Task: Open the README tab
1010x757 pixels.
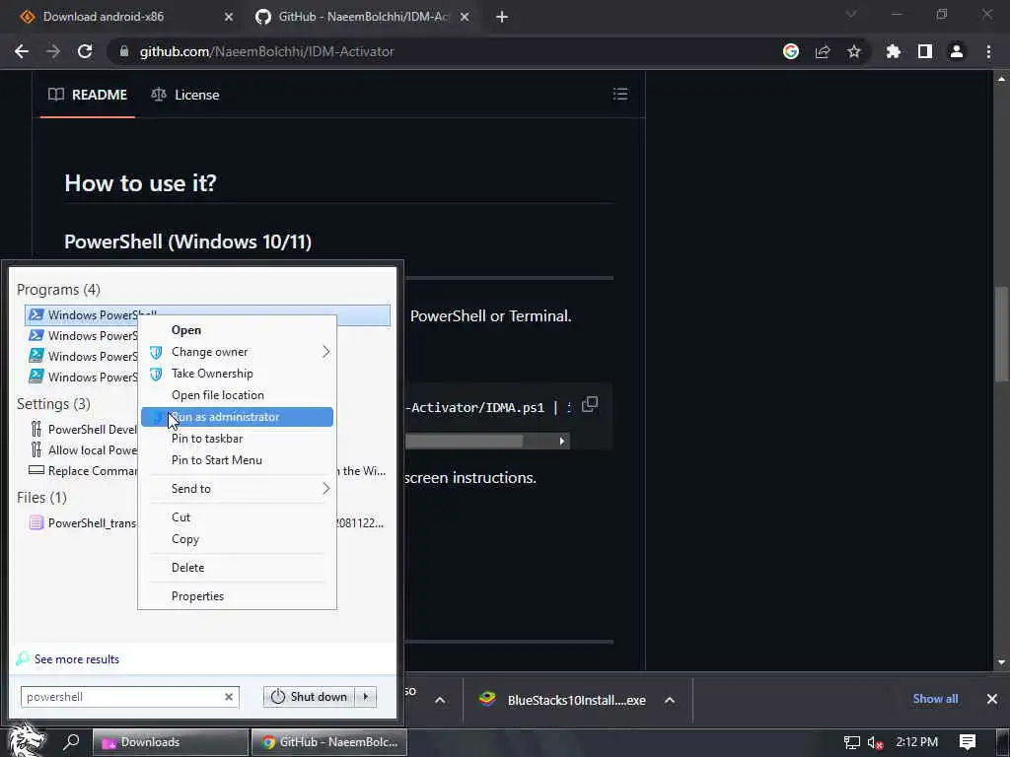Action: (88, 95)
